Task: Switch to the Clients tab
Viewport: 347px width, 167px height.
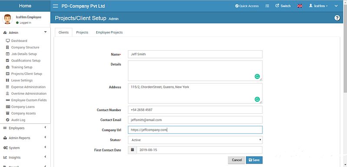Action: coord(63,32)
